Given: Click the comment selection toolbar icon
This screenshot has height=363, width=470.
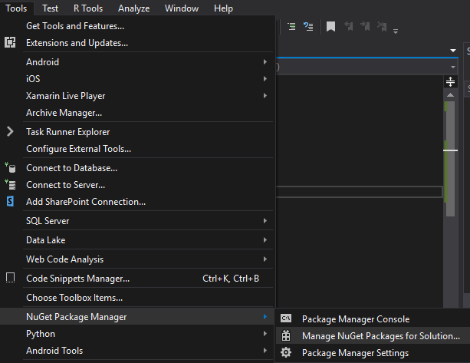Looking at the screenshot, I should [x=308, y=26].
